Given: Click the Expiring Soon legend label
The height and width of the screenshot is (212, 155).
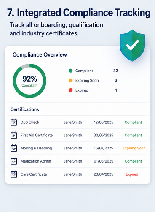Looking at the screenshot, I should coord(87,81).
